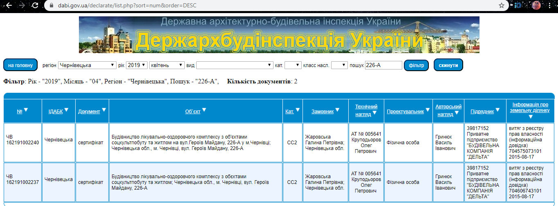Open the регіон dropdown showing Чернівецька

point(87,65)
